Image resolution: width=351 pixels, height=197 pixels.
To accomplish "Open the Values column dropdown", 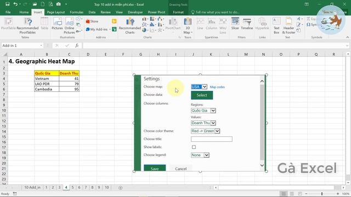I will (x=203, y=123).
